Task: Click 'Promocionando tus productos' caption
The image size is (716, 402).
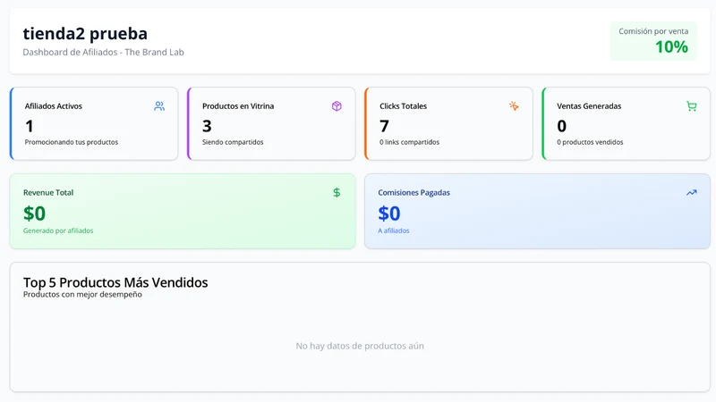Action: point(72,142)
